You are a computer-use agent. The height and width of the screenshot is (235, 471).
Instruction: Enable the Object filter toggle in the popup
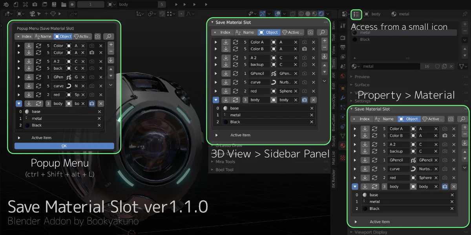[64, 36]
